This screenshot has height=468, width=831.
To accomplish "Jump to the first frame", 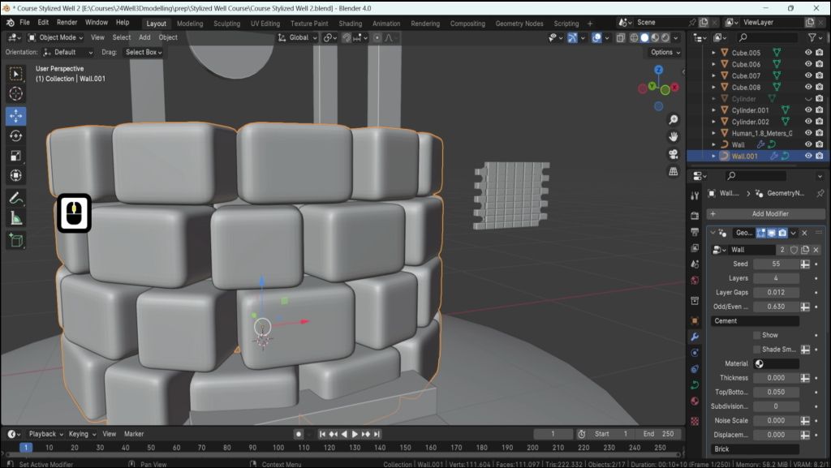I will click(322, 434).
